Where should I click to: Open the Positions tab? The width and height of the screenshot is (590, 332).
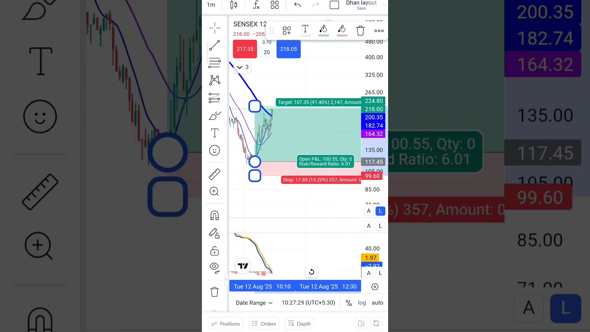225,324
